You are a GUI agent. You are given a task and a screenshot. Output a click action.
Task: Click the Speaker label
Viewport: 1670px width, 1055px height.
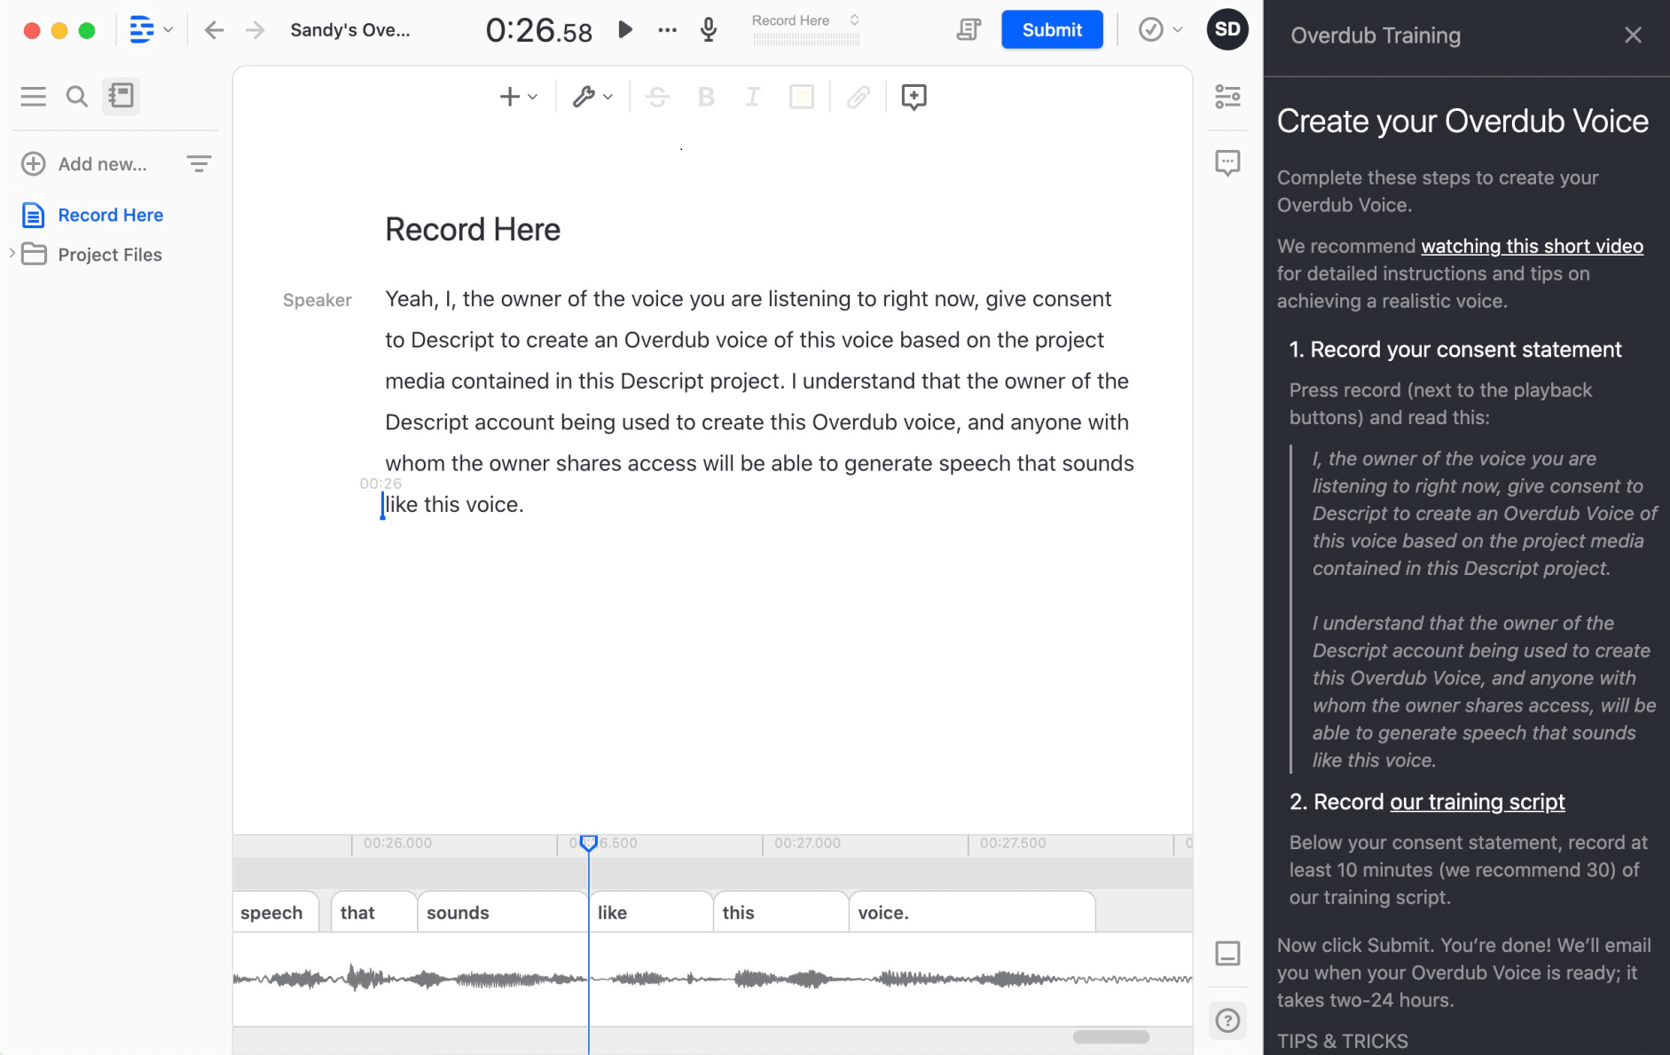(317, 300)
